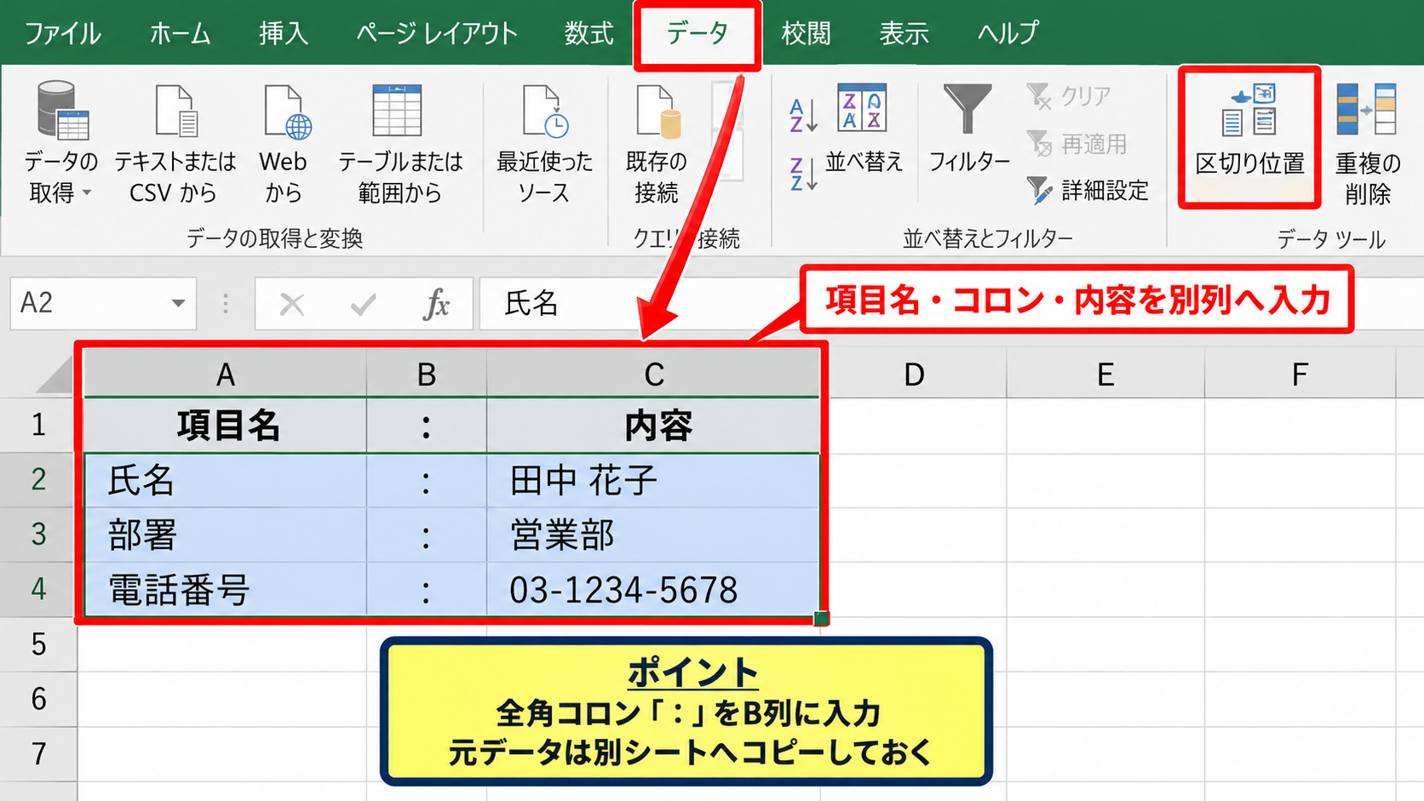Open 最近使ったソース icon

tap(545, 111)
